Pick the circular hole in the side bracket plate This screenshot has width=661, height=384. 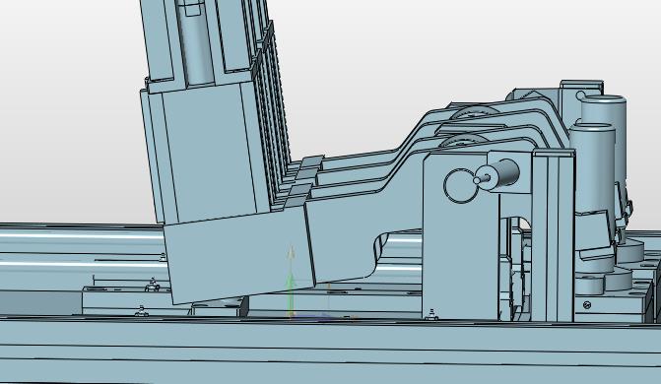tap(461, 185)
